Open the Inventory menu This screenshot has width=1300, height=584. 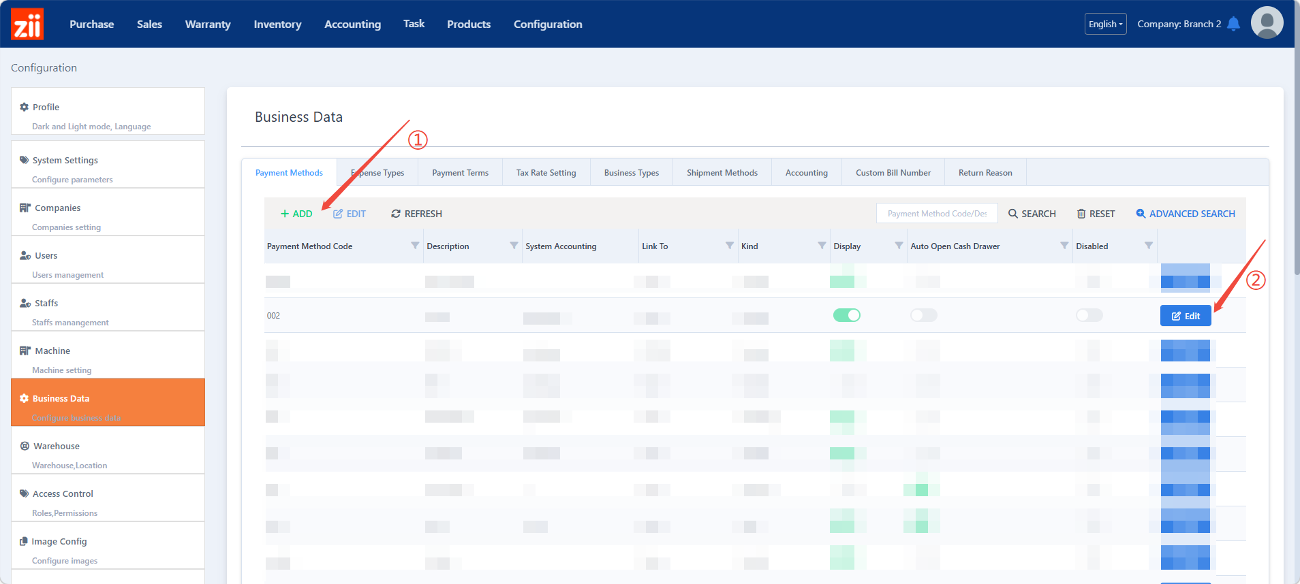tap(277, 25)
